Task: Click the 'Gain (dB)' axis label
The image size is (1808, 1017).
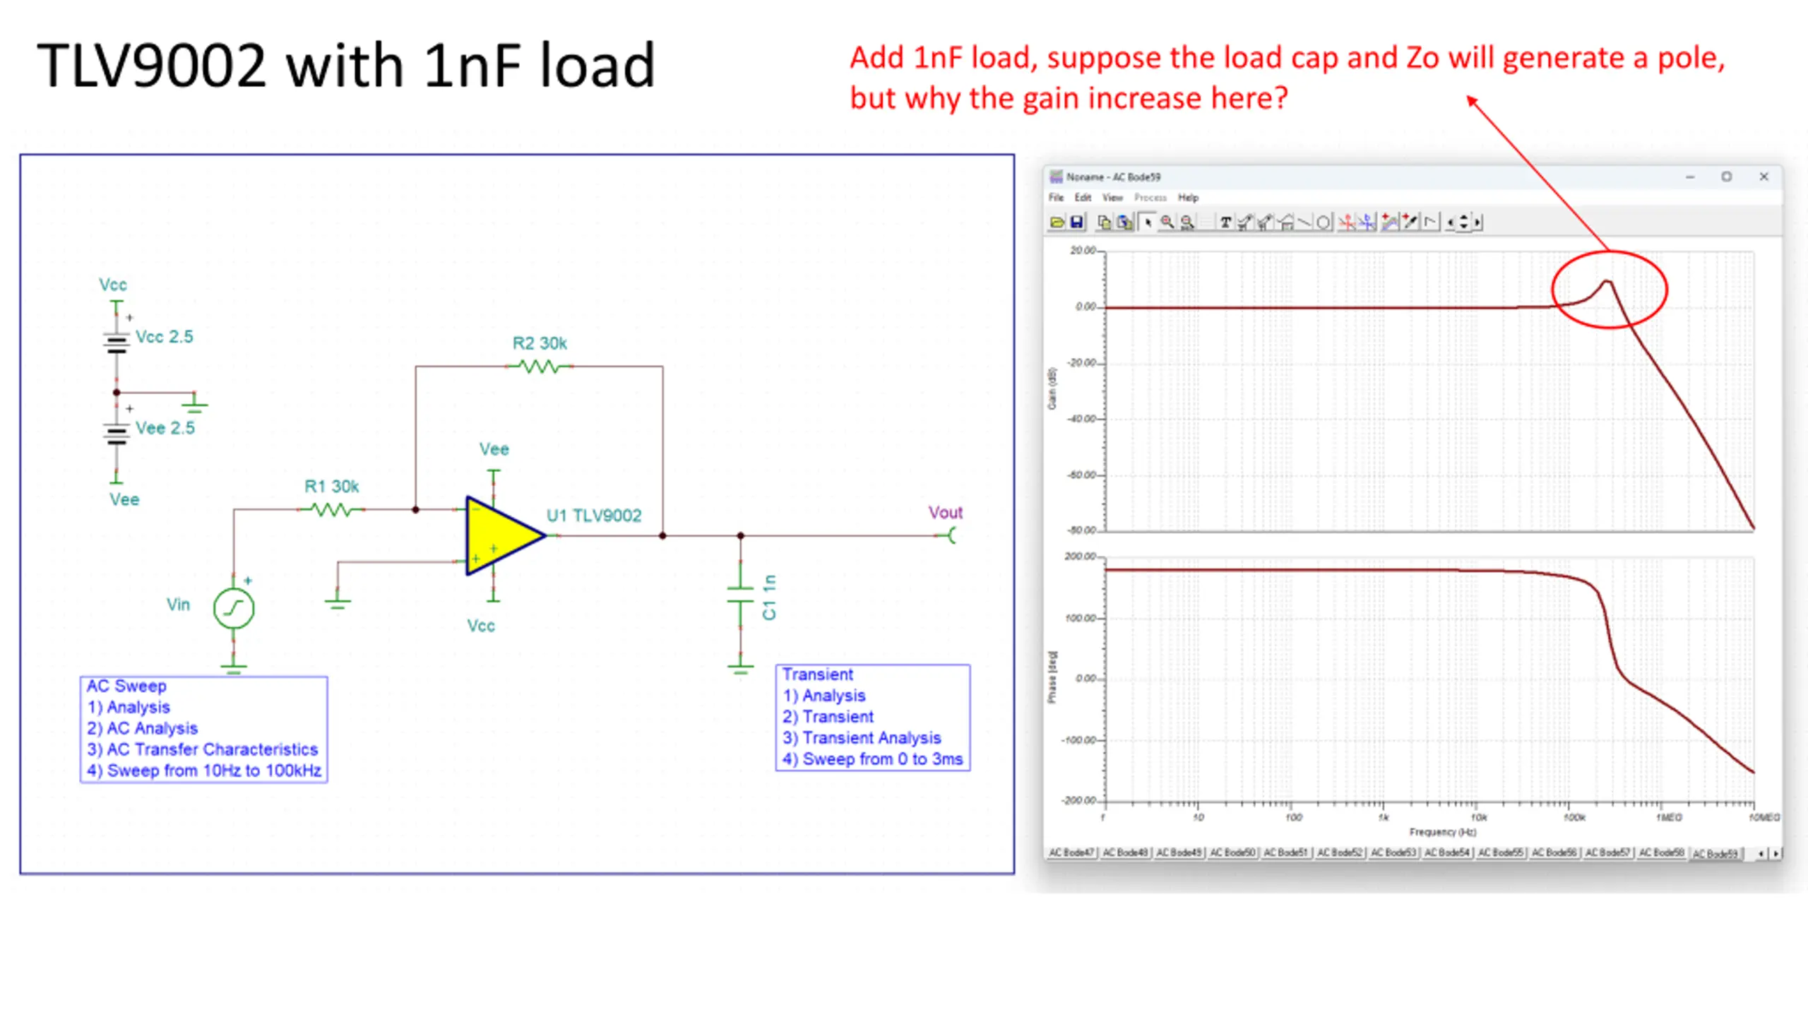Action: pyautogui.click(x=1052, y=388)
